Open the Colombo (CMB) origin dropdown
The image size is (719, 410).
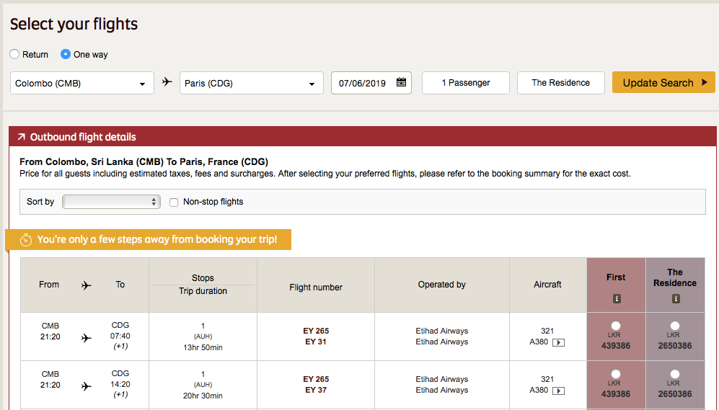[82, 83]
